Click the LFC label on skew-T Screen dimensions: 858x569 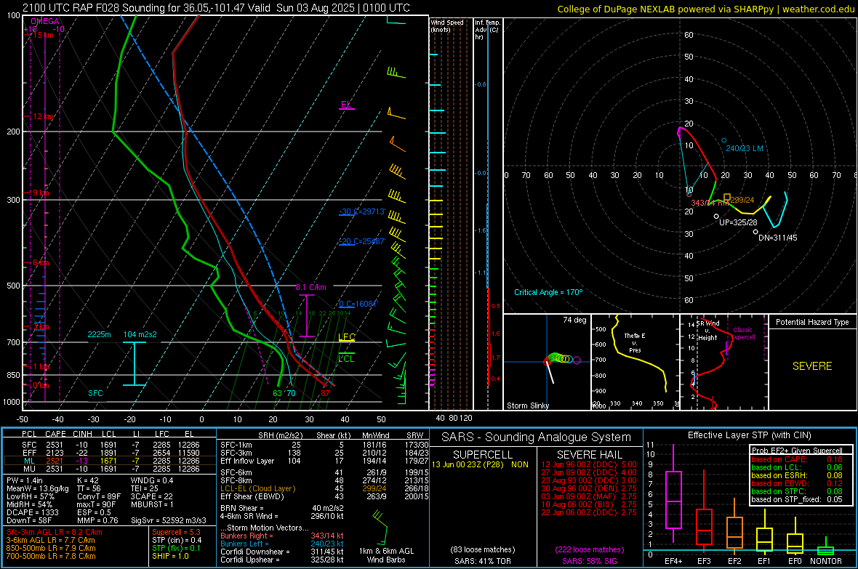[347, 337]
